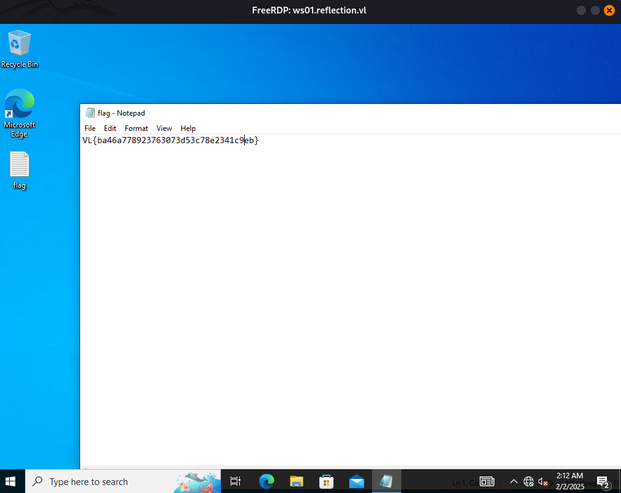Open the View menu in Notepad

164,128
